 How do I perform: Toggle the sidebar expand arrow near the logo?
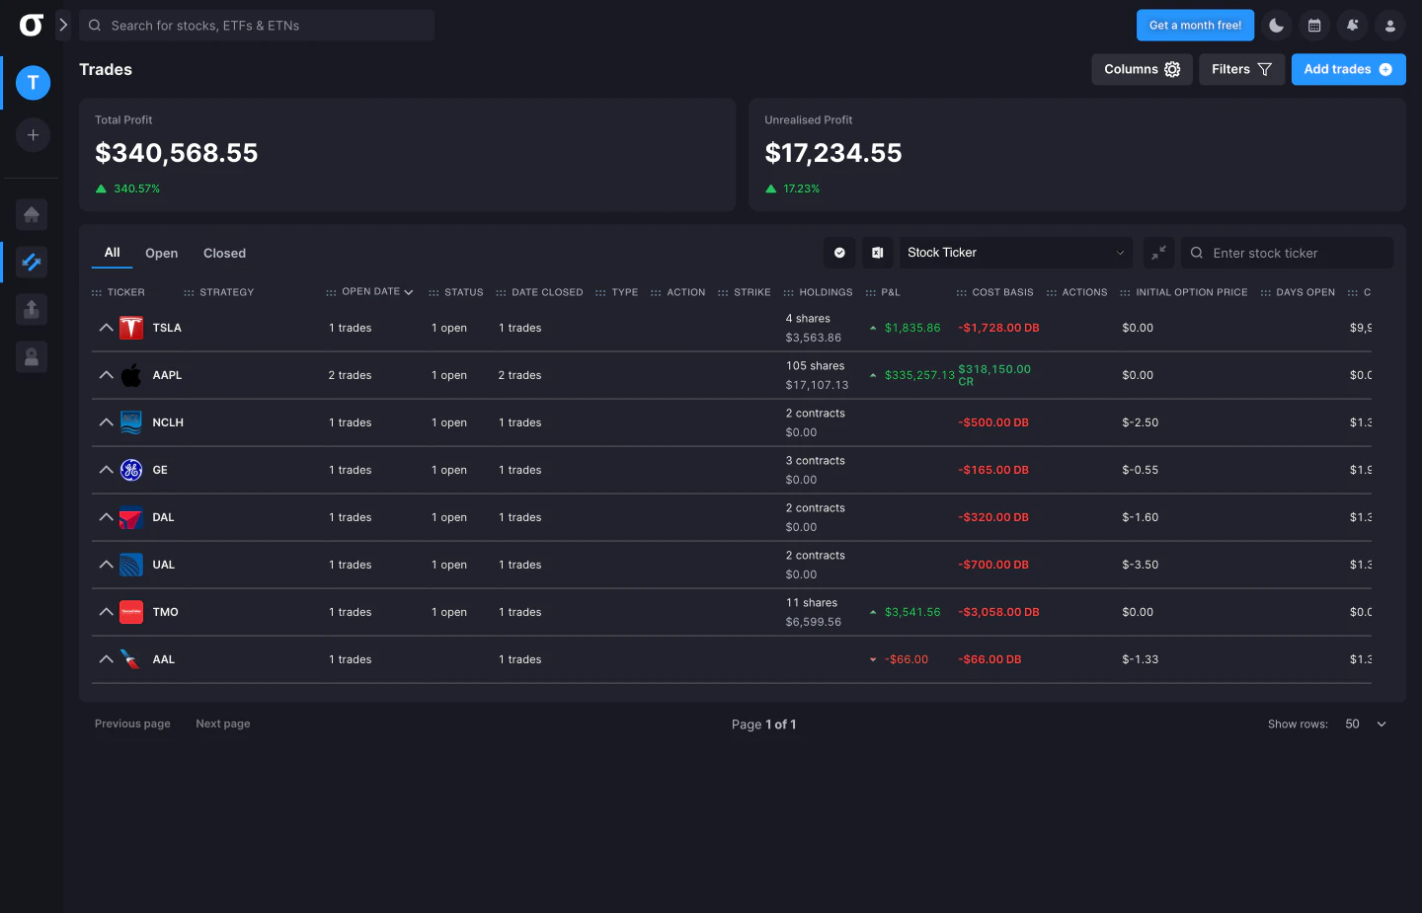pyautogui.click(x=63, y=25)
